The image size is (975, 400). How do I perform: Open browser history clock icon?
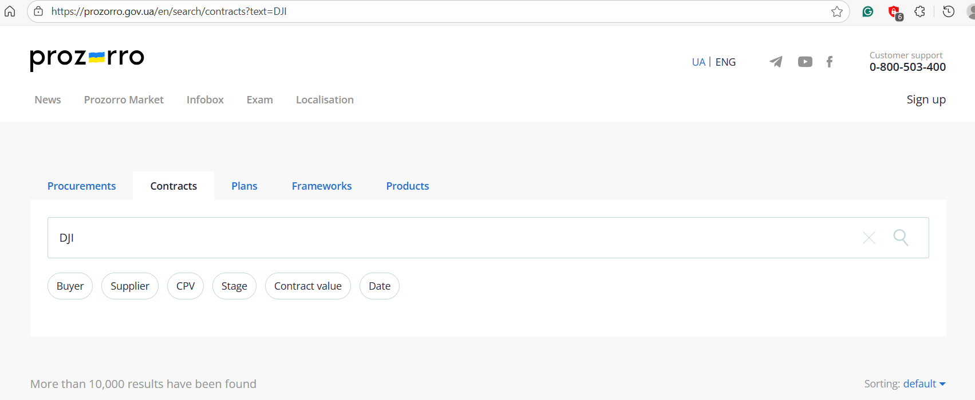click(949, 11)
